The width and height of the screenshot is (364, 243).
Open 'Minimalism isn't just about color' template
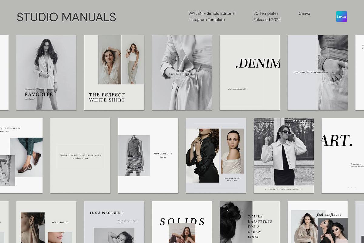[x=80, y=156]
